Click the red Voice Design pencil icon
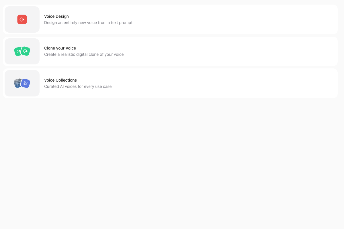This screenshot has width=344, height=229. 22,19
